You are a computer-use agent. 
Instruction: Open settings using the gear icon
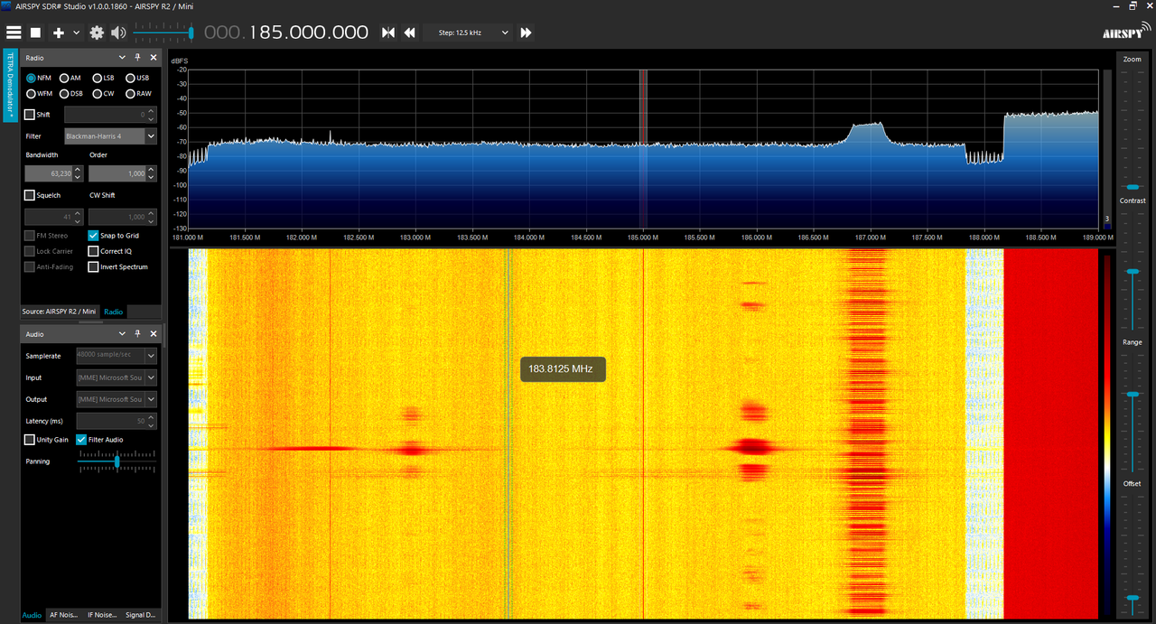point(97,33)
